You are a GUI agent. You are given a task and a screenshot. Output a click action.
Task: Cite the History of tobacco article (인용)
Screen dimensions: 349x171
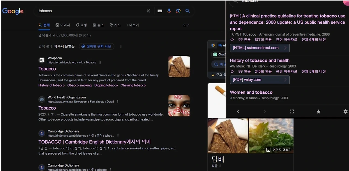point(244,72)
